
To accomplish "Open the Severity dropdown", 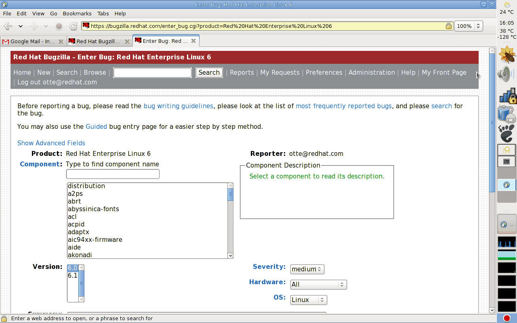I will (307, 269).
